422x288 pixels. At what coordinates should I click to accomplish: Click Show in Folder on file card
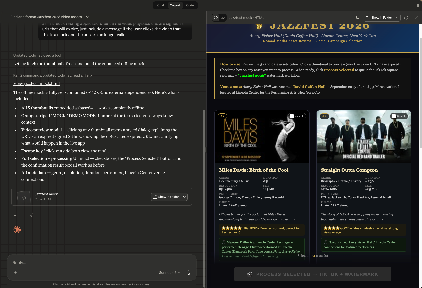166,197
